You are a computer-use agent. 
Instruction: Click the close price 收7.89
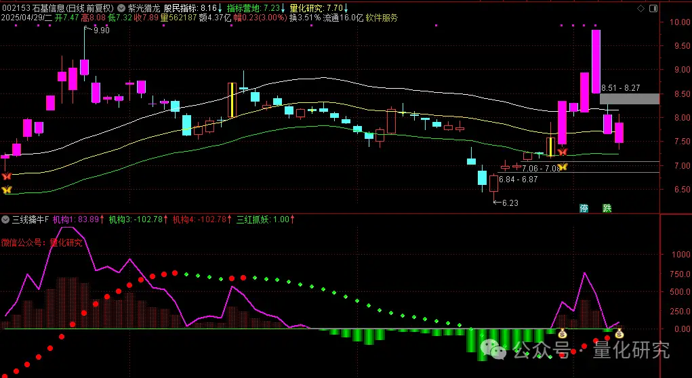[146, 18]
